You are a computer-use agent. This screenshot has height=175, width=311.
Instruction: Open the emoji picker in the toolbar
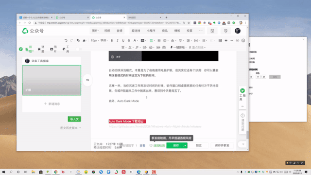[243, 40]
